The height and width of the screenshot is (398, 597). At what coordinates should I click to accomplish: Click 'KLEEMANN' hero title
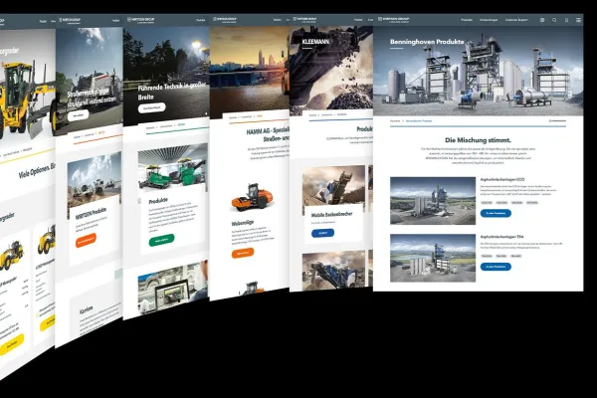click(315, 42)
